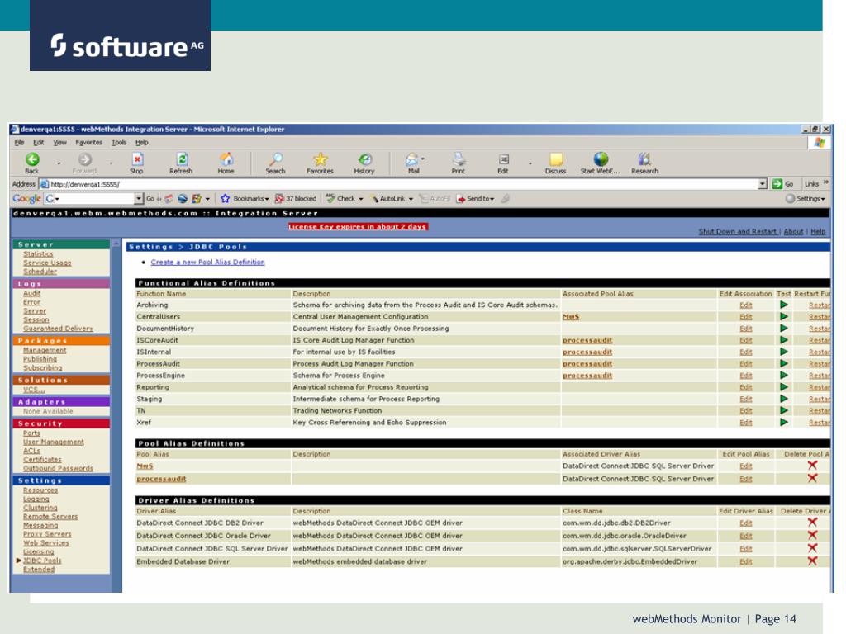846x634 pixels.
Task: Open the Help menu in menu bar
Action: tap(141, 142)
